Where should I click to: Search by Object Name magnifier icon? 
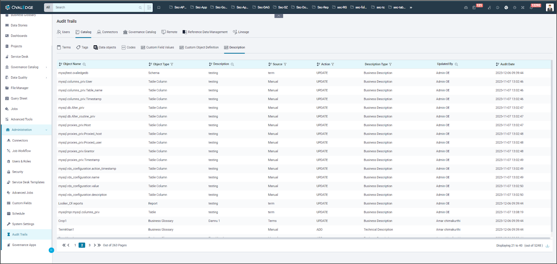pos(84,64)
